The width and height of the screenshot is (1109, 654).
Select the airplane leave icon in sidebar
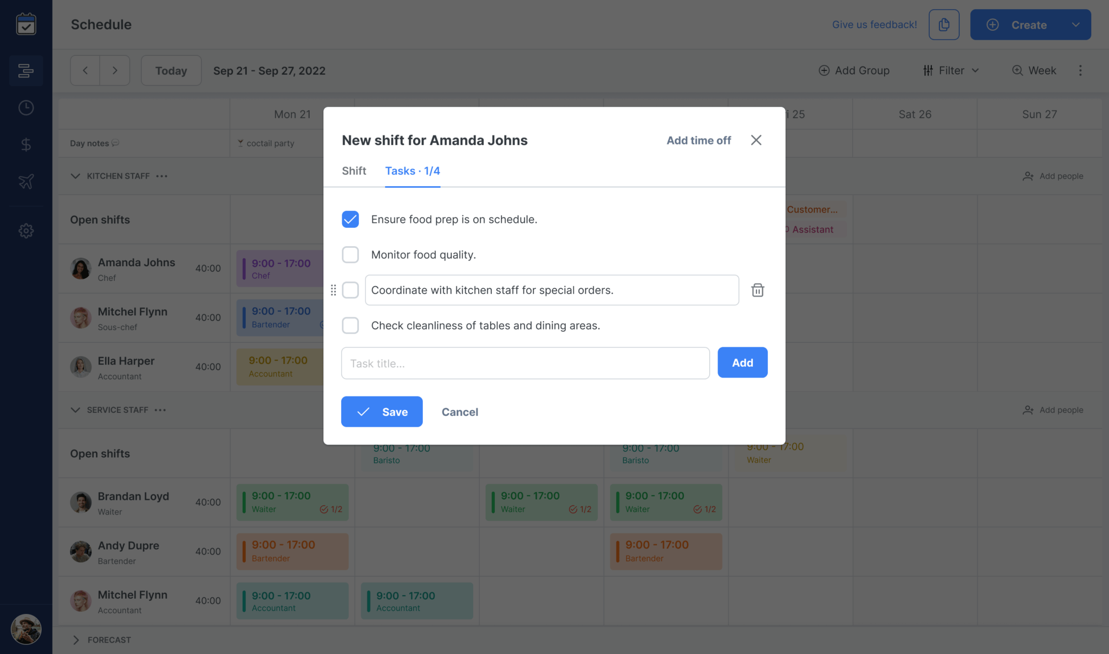pyautogui.click(x=25, y=182)
